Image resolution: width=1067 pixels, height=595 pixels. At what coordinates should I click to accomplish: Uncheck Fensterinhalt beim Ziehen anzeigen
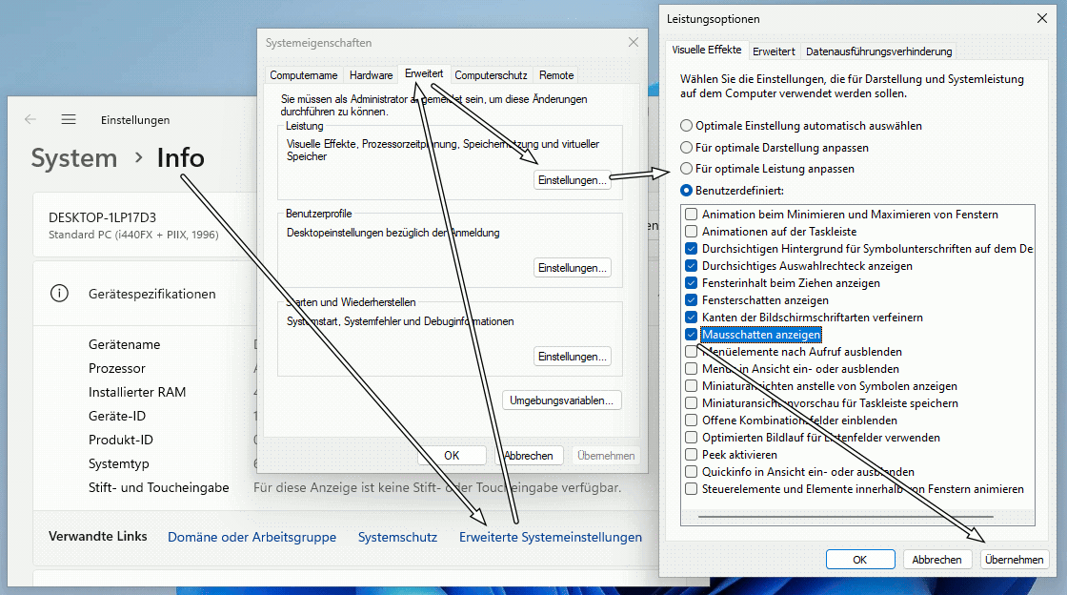click(x=692, y=282)
